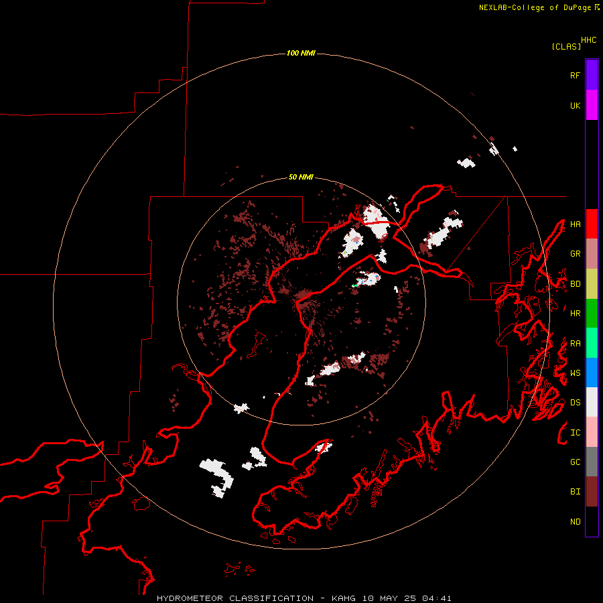Click the GR legend label
Viewport: 603px width, 603px height.
[575, 254]
